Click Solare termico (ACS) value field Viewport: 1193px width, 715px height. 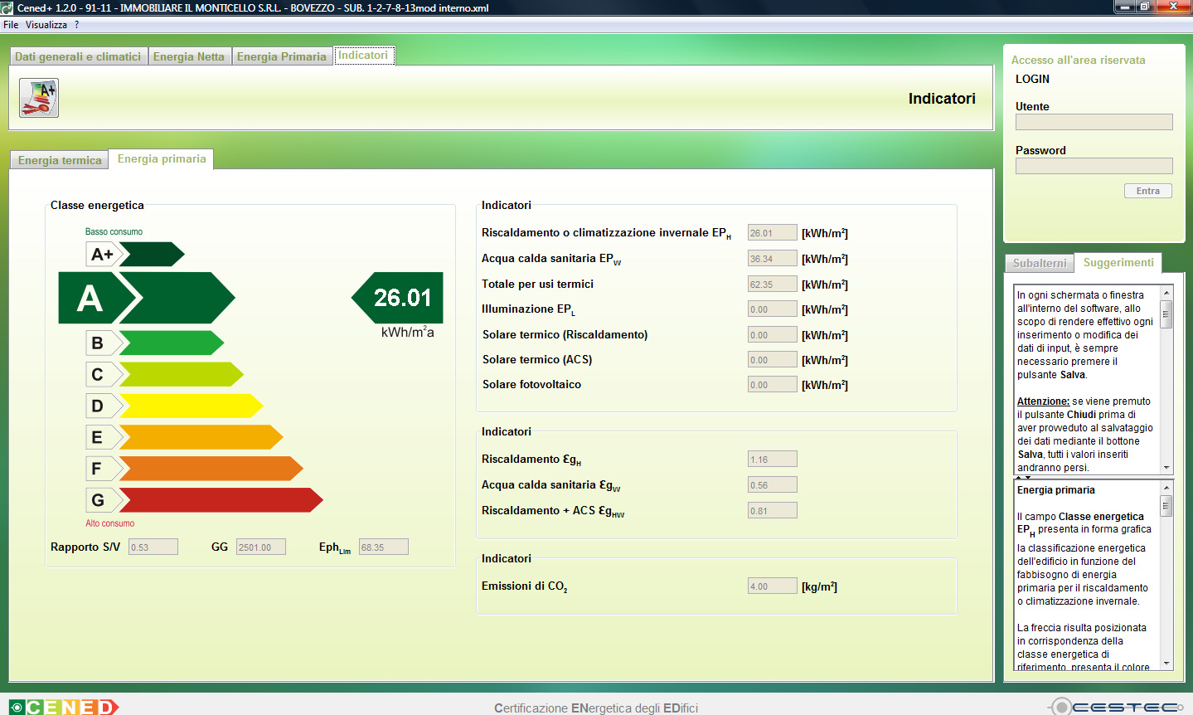click(x=773, y=360)
